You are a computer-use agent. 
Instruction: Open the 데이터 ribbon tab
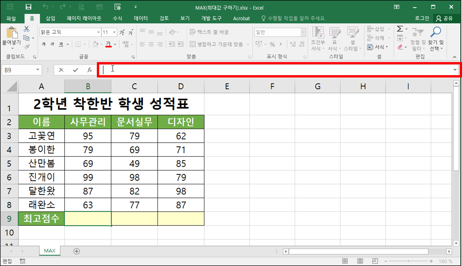[141, 18]
